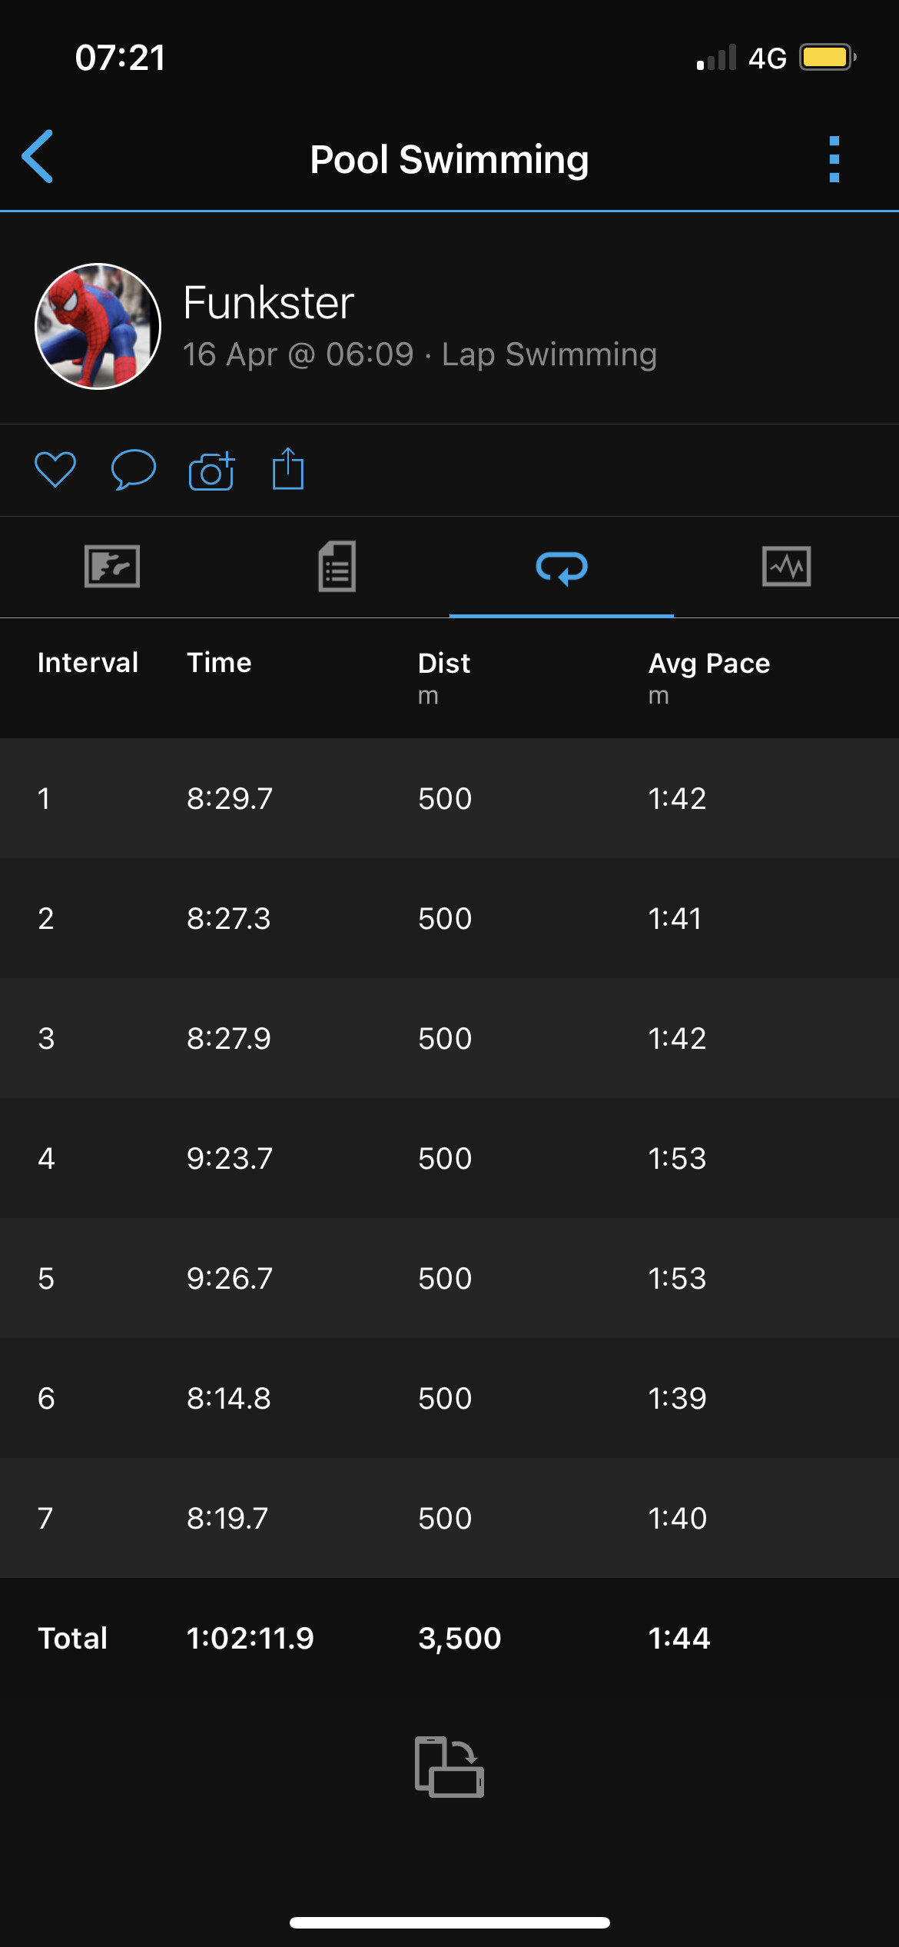
Task: Select interval 1 row with 8:29.7
Action: click(449, 798)
